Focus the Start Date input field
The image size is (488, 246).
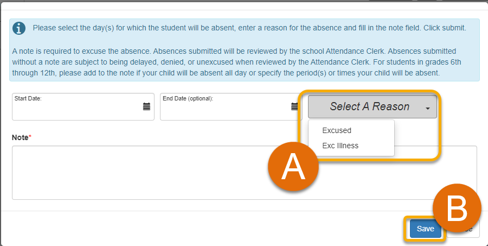click(83, 106)
